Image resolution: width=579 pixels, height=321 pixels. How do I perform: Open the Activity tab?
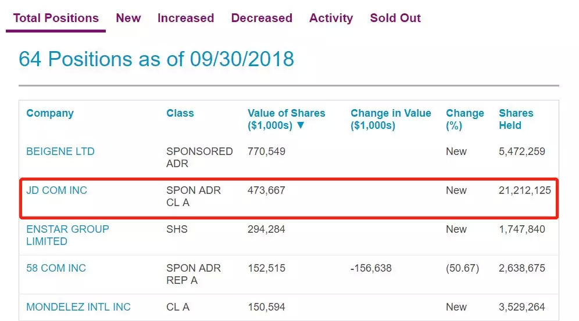[x=331, y=18]
